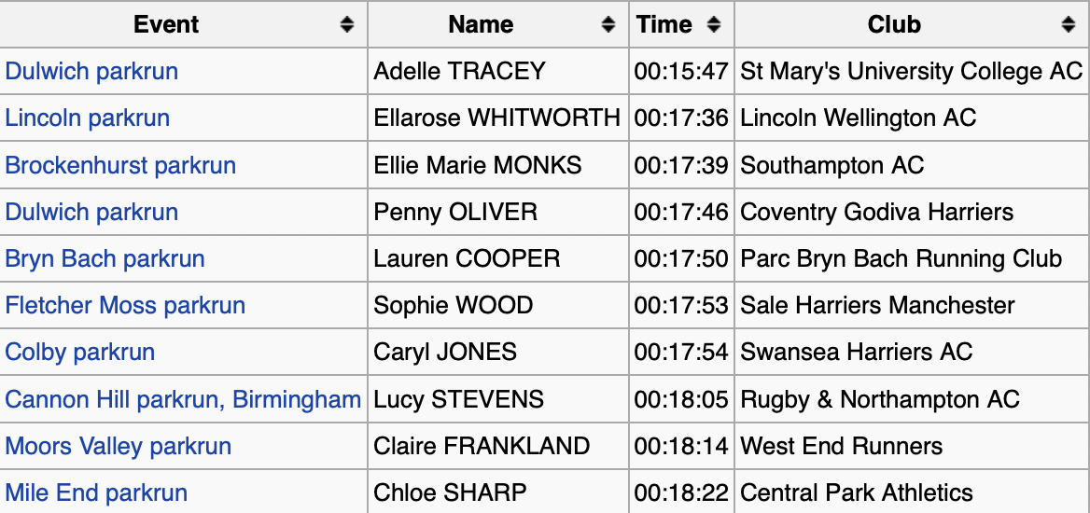The height and width of the screenshot is (513, 1090).
Task: Open the Fletcher Moss parkrun link
Action: point(125,305)
